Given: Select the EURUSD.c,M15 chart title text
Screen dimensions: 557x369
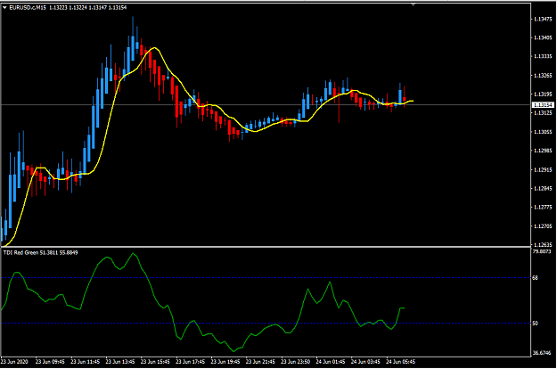Looking at the screenshot, I should coord(28,7).
